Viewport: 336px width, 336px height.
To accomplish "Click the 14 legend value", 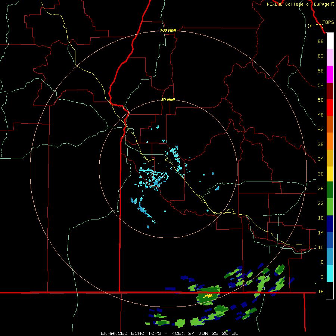I will [321, 233].
